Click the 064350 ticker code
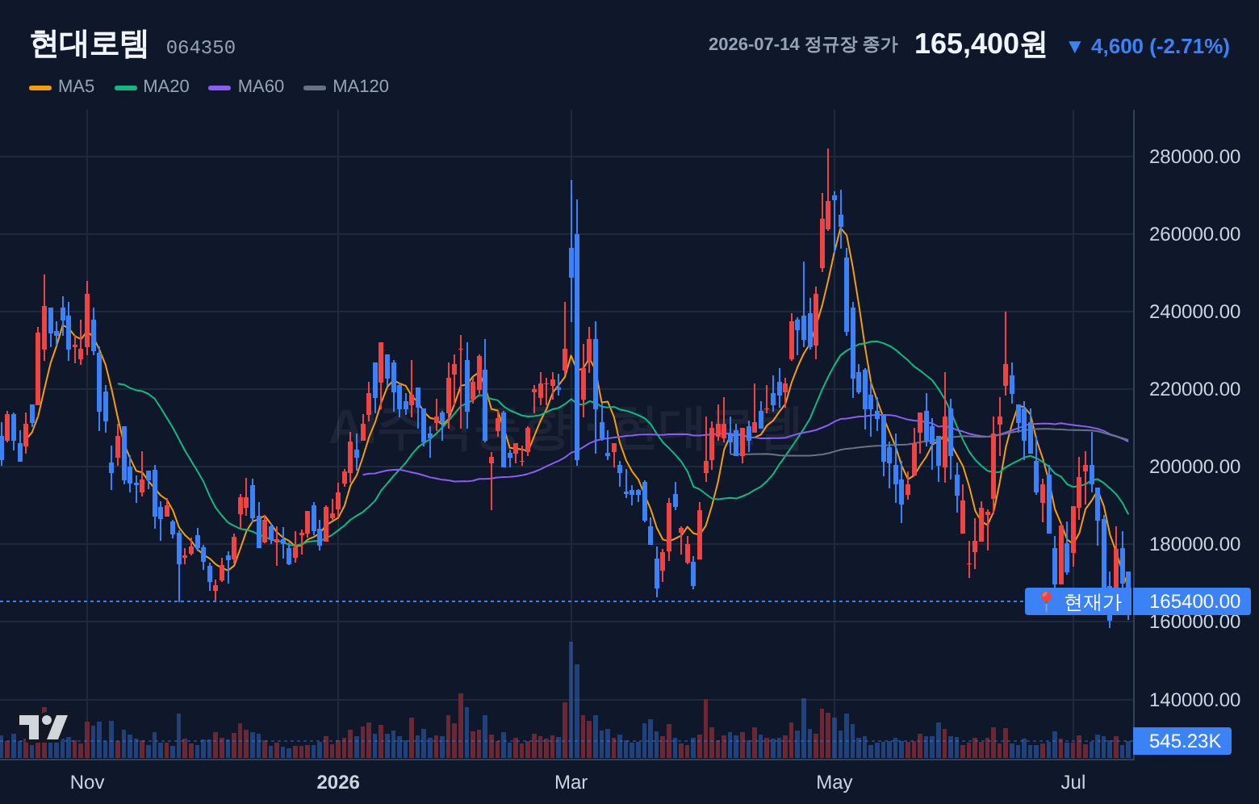 pos(201,48)
